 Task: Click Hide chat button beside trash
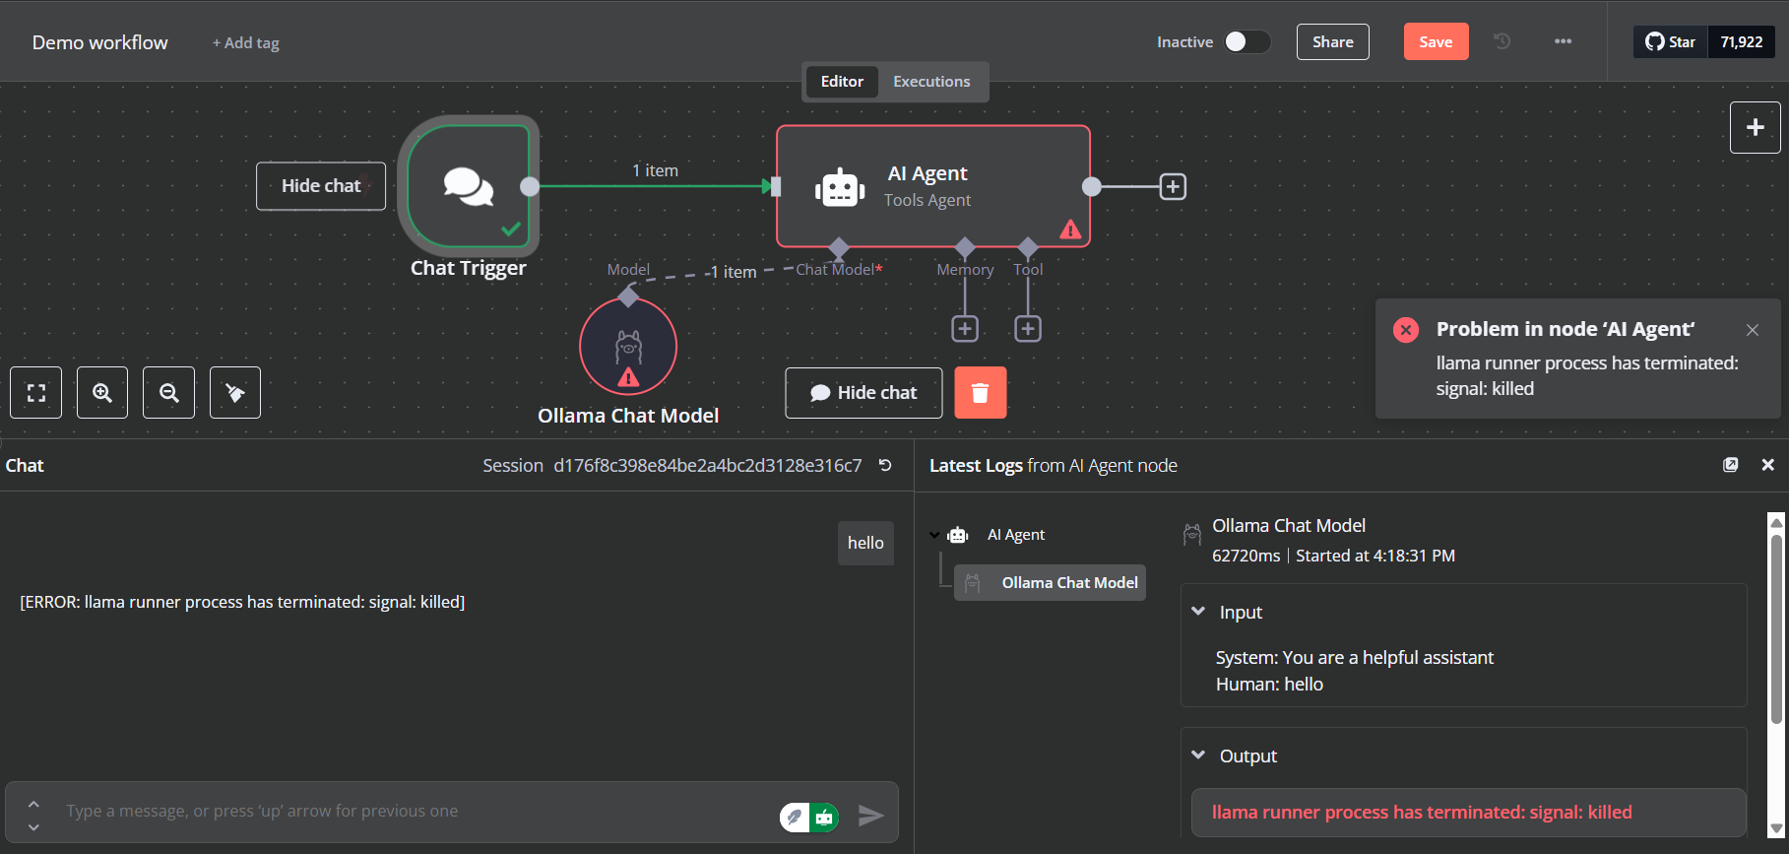coord(863,393)
